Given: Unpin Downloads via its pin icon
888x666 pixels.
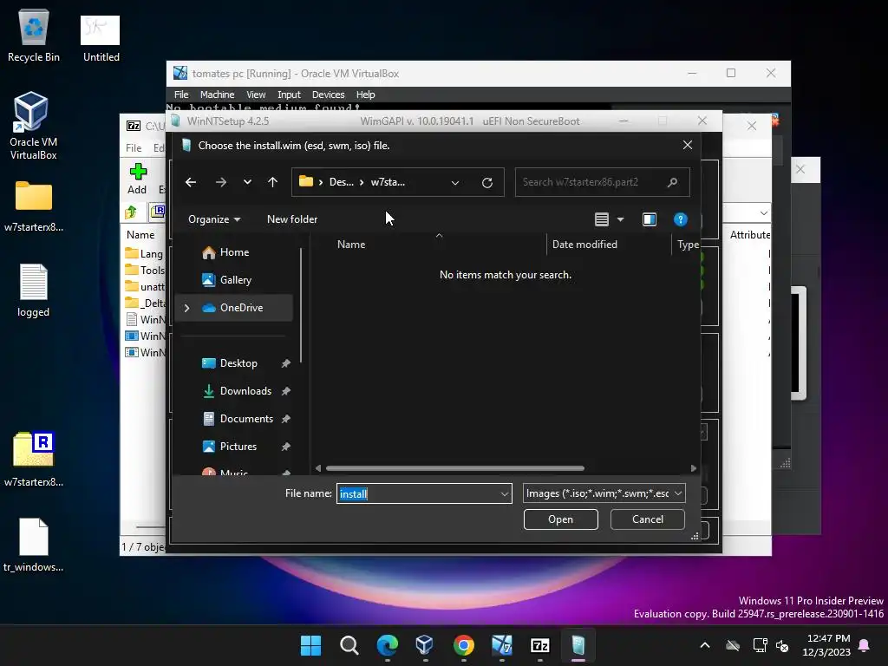Looking at the screenshot, I should [x=286, y=391].
